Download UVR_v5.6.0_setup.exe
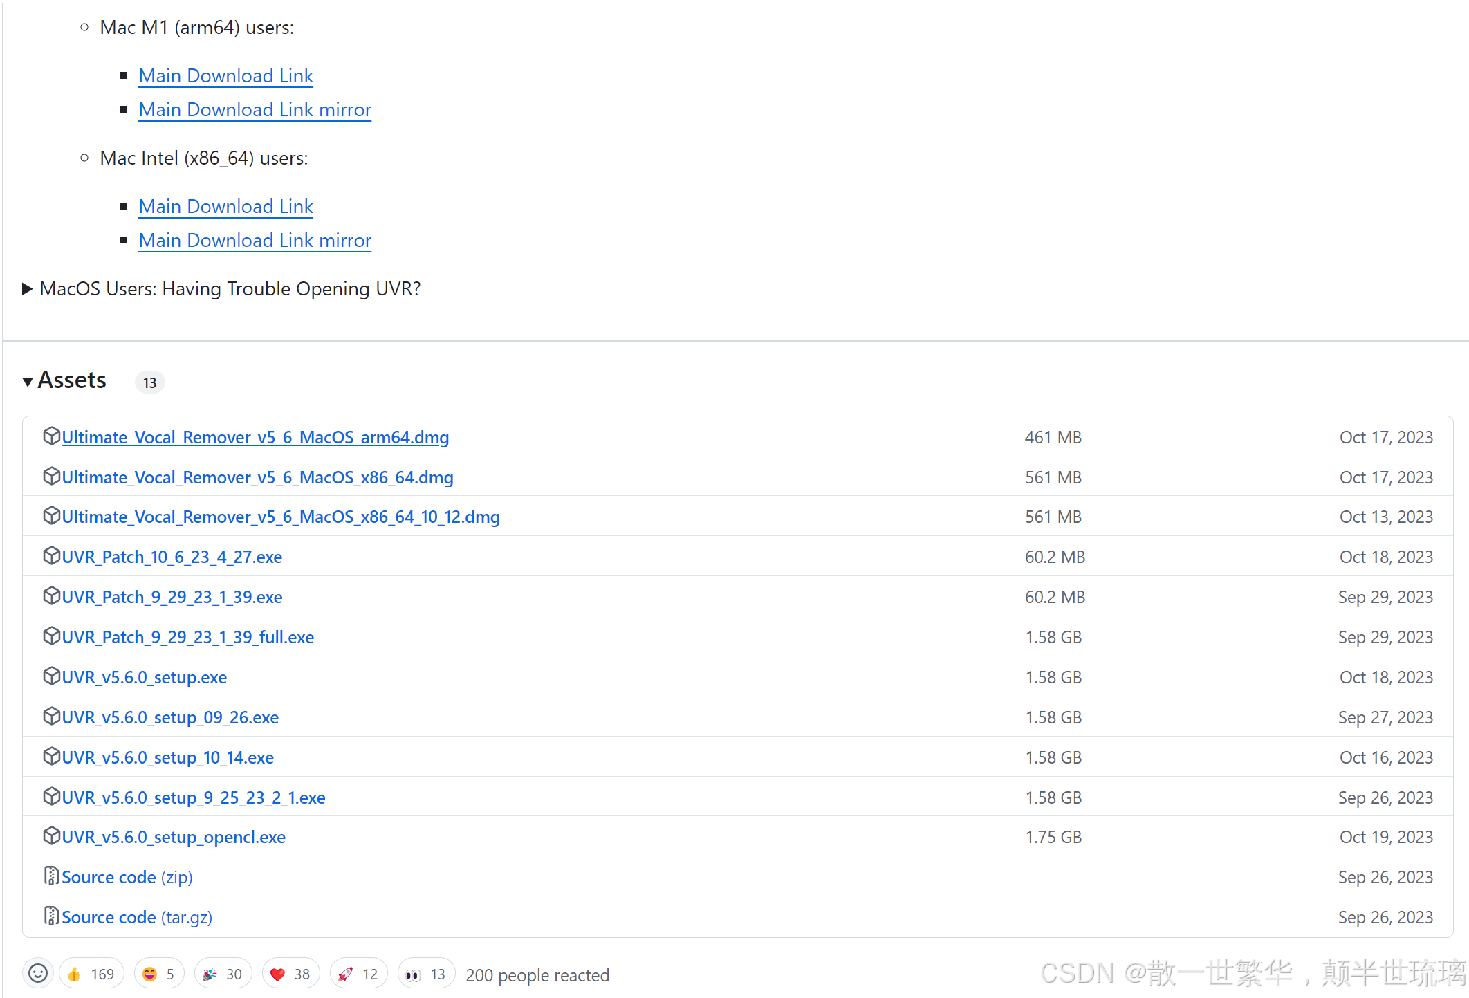The width and height of the screenshot is (1469, 998). click(x=145, y=677)
